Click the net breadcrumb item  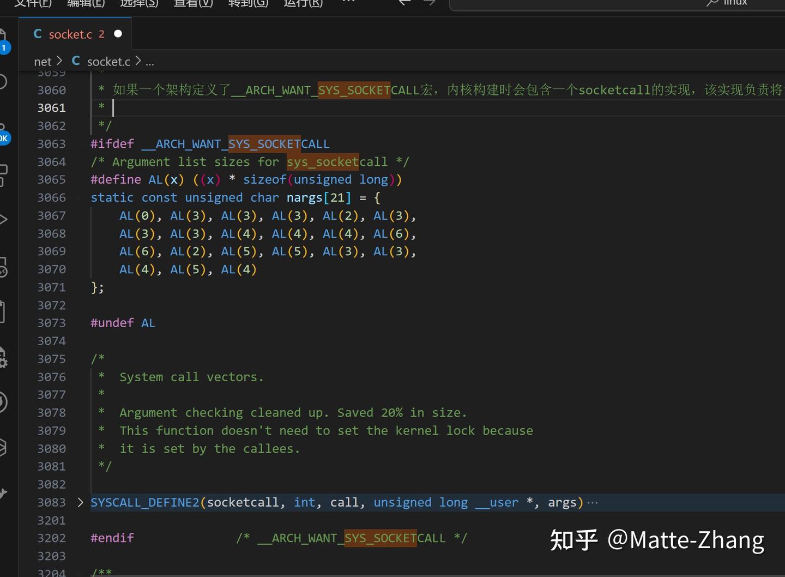(x=42, y=61)
